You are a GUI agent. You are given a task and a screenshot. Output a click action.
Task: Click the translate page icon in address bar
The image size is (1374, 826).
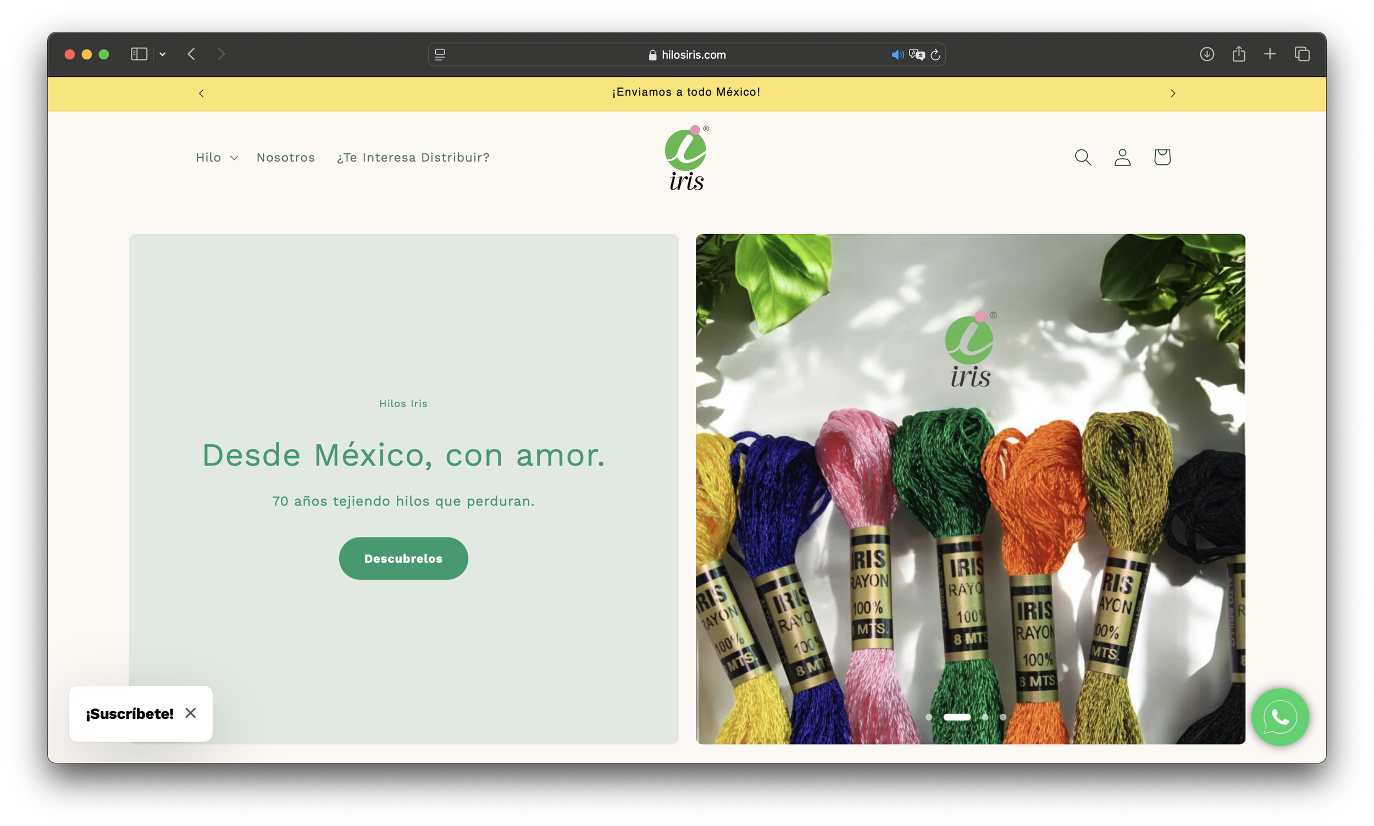917,54
